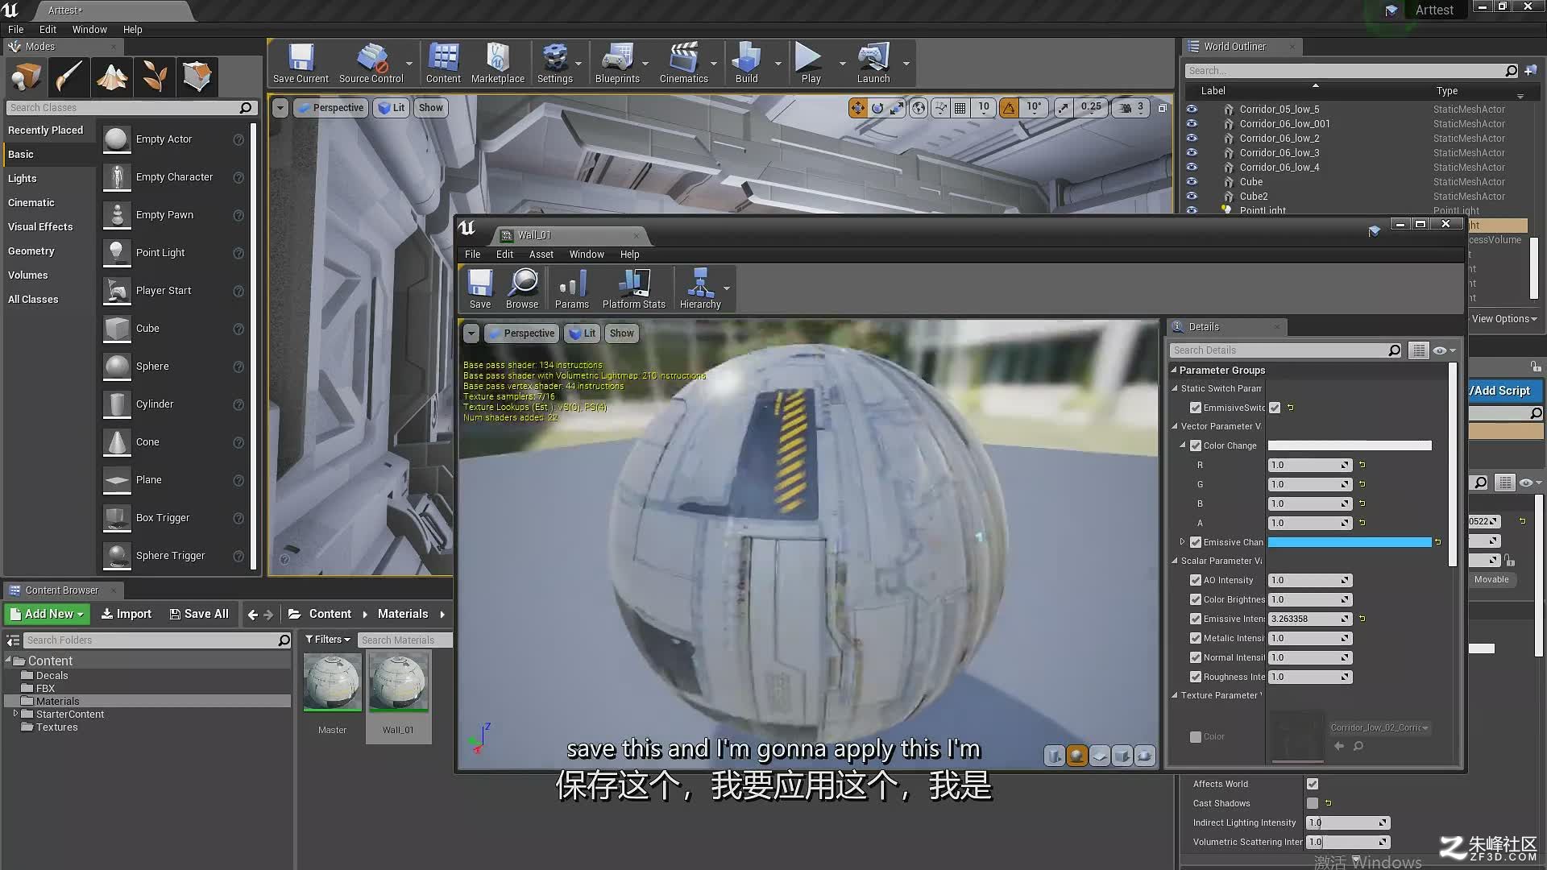Open Corridor_low_02 texture asset dropdown
Screen dimensions: 1547x870
(x=1379, y=727)
